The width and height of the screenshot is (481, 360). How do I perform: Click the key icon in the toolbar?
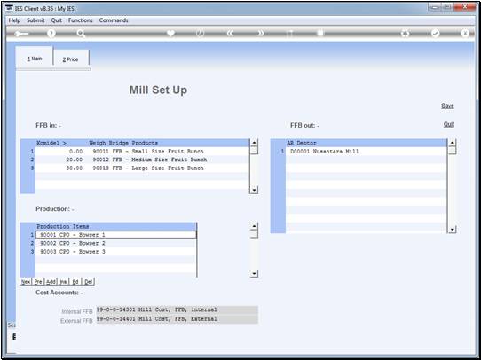[x=21, y=34]
